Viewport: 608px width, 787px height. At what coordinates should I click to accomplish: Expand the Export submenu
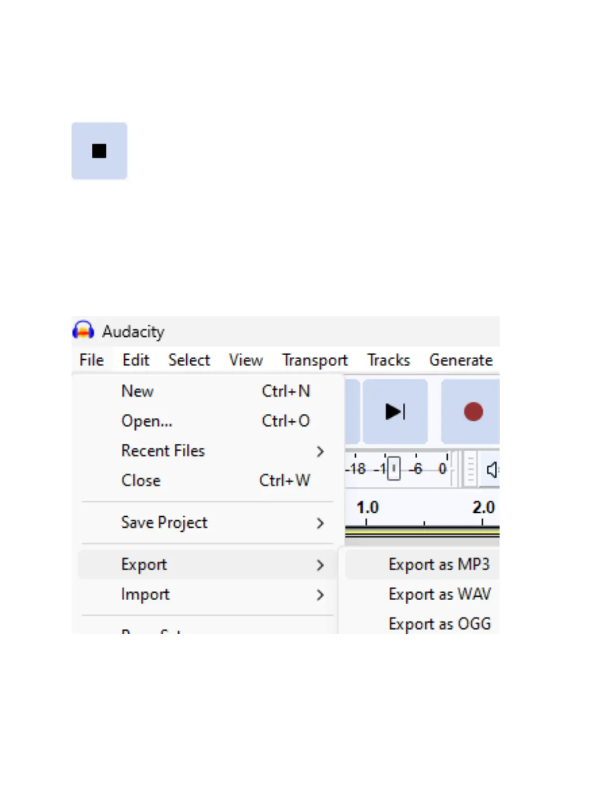pos(208,564)
